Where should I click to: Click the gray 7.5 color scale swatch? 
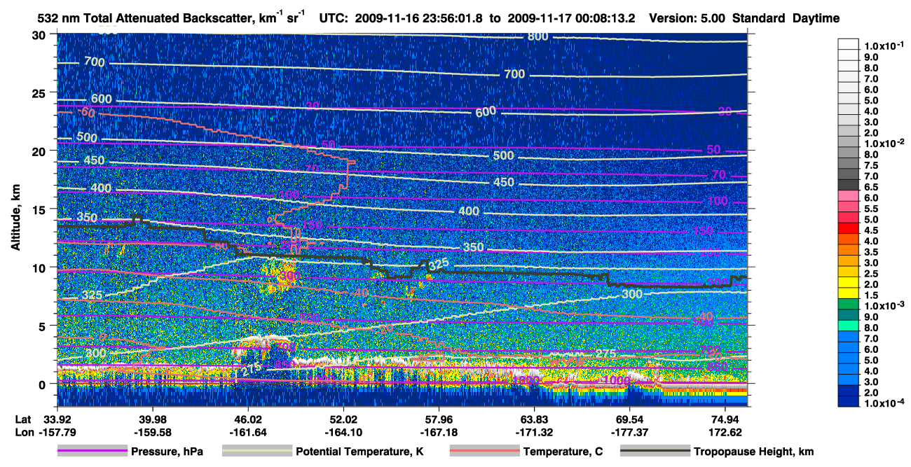(849, 162)
